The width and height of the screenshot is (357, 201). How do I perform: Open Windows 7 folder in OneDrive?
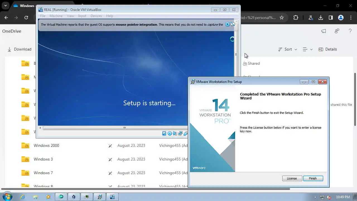(x=43, y=173)
